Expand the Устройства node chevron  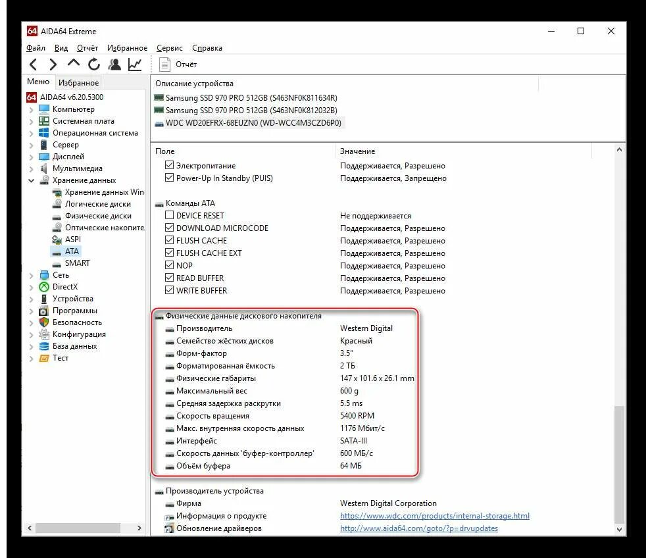pyautogui.click(x=32, y=299)
